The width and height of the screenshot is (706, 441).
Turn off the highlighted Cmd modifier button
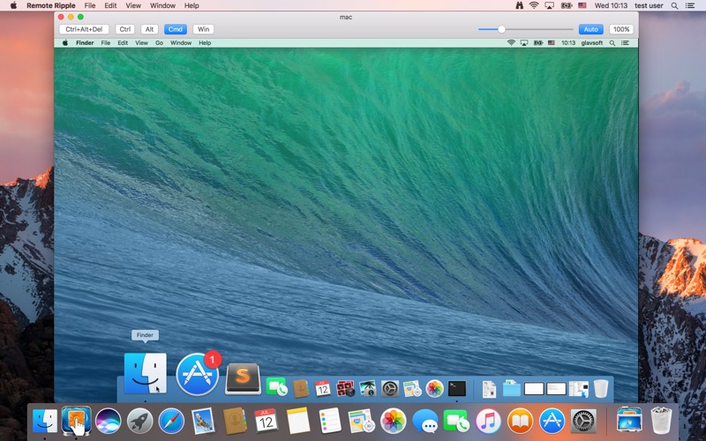[x=175, y=29]
